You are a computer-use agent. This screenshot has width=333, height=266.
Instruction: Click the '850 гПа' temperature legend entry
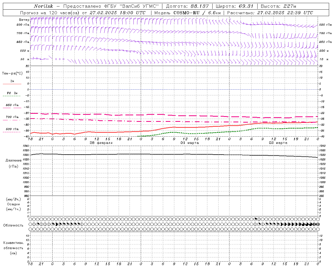pos(12,105)
